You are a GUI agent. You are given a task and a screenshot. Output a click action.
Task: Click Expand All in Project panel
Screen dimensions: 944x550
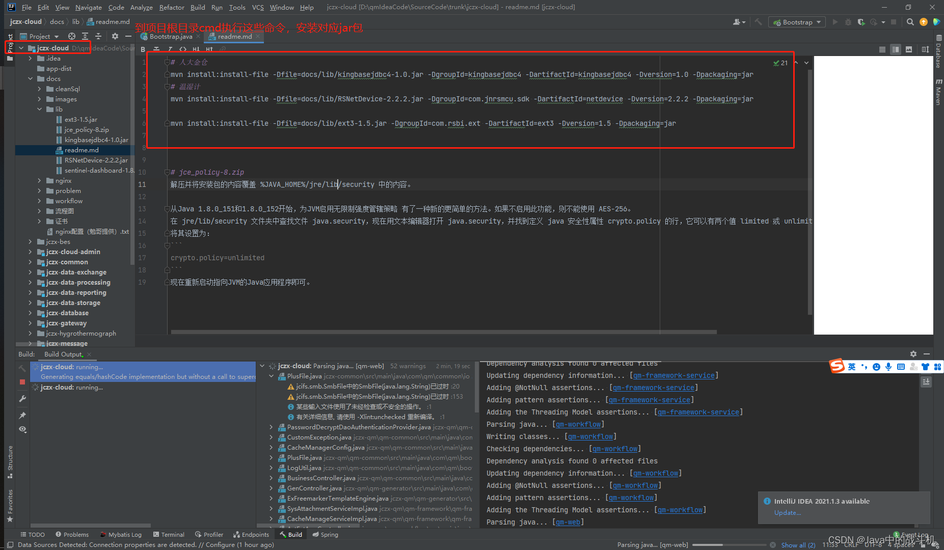[85, 36]
